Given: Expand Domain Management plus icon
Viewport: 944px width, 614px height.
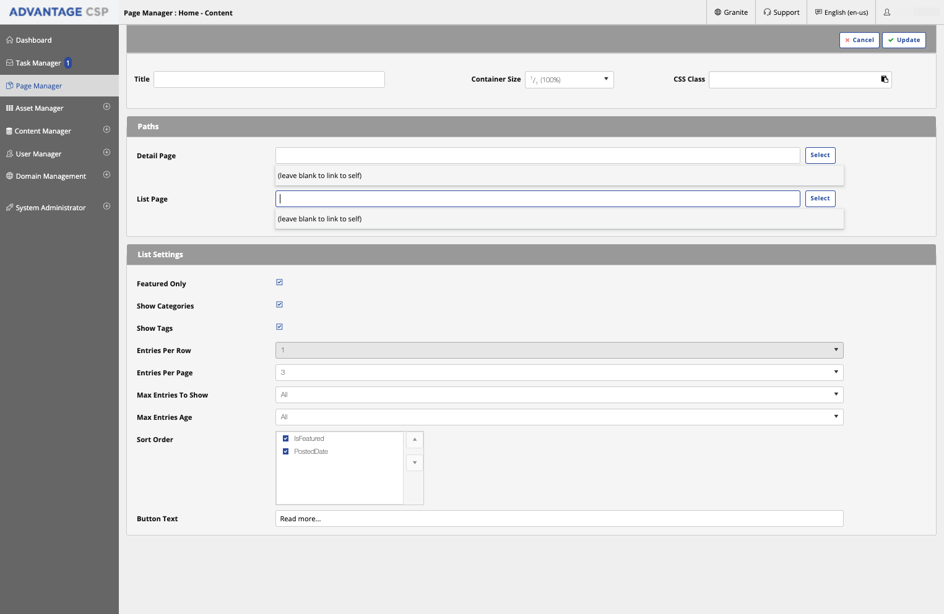Looking at the screenshot, I should click(x=106, y=175).
